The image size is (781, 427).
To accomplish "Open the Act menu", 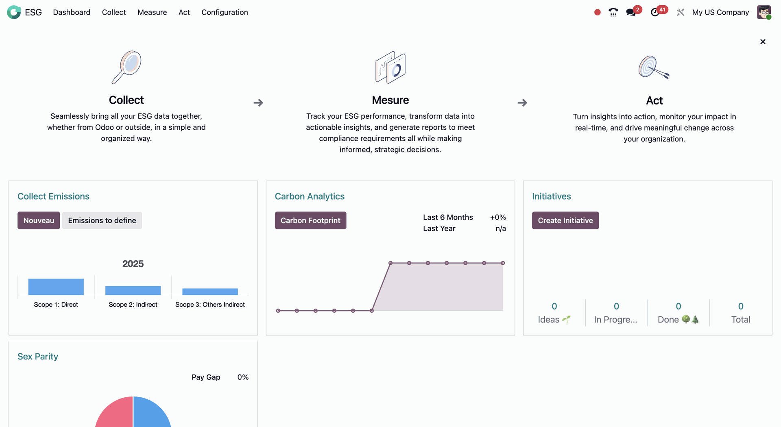I will click(x=184, y=12).
